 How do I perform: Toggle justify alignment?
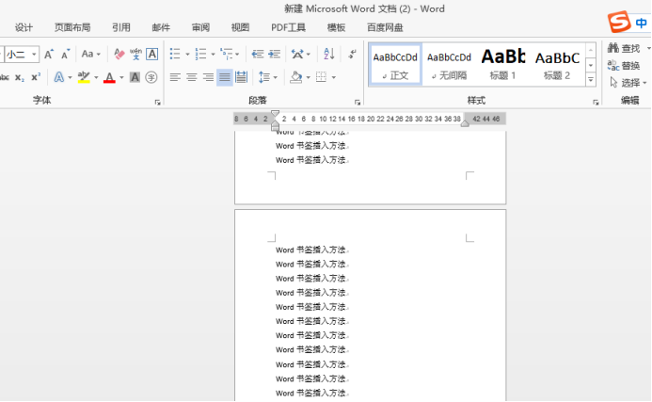tap(225, 77)
